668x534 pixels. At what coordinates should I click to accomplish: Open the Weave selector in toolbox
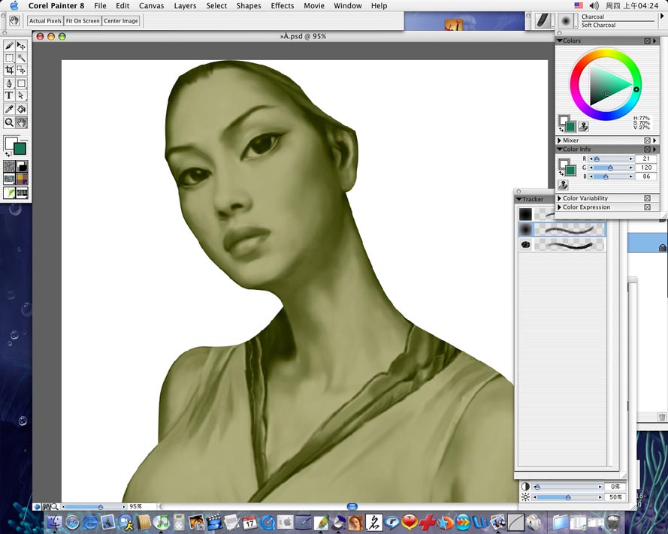point(22,179)
